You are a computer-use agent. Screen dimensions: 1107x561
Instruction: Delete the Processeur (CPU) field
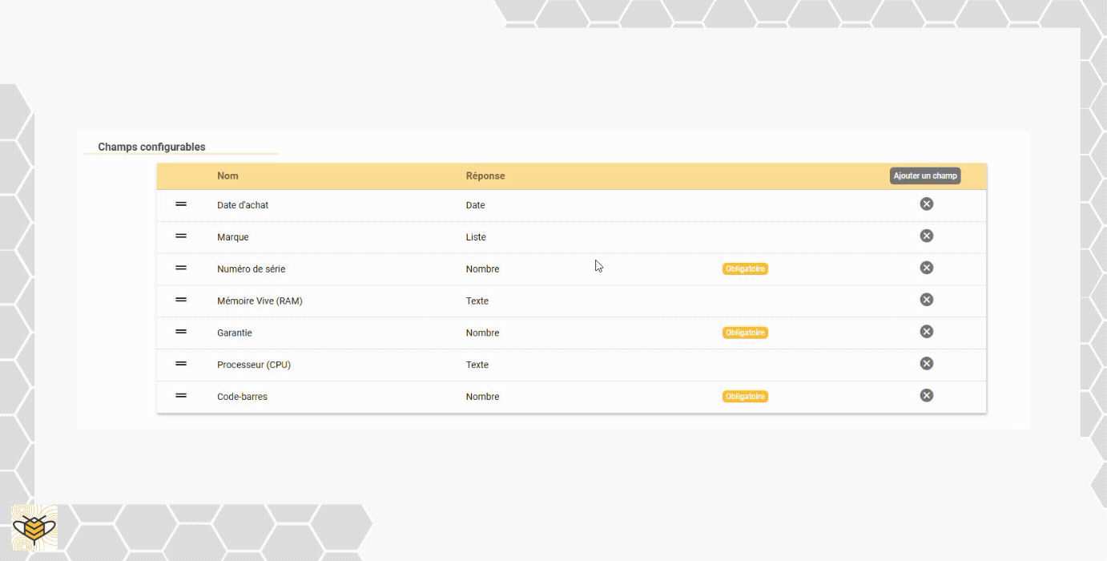click(x=927, y=364)
